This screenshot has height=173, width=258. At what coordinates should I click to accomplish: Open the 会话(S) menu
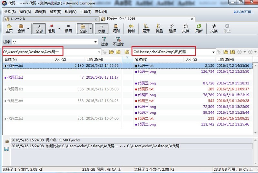tap(10, 12)
